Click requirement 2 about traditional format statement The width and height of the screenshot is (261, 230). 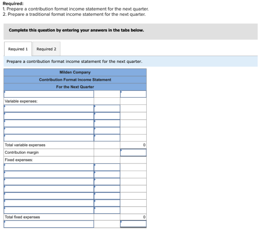click(74, 14)
